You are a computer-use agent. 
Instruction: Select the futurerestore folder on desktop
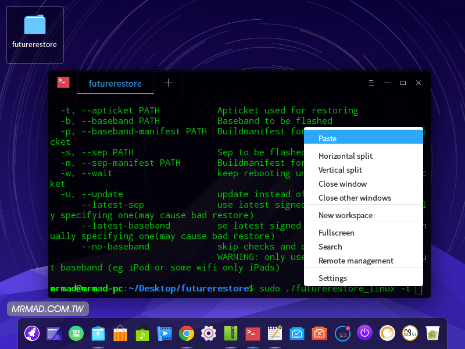(x=35, y=34)
